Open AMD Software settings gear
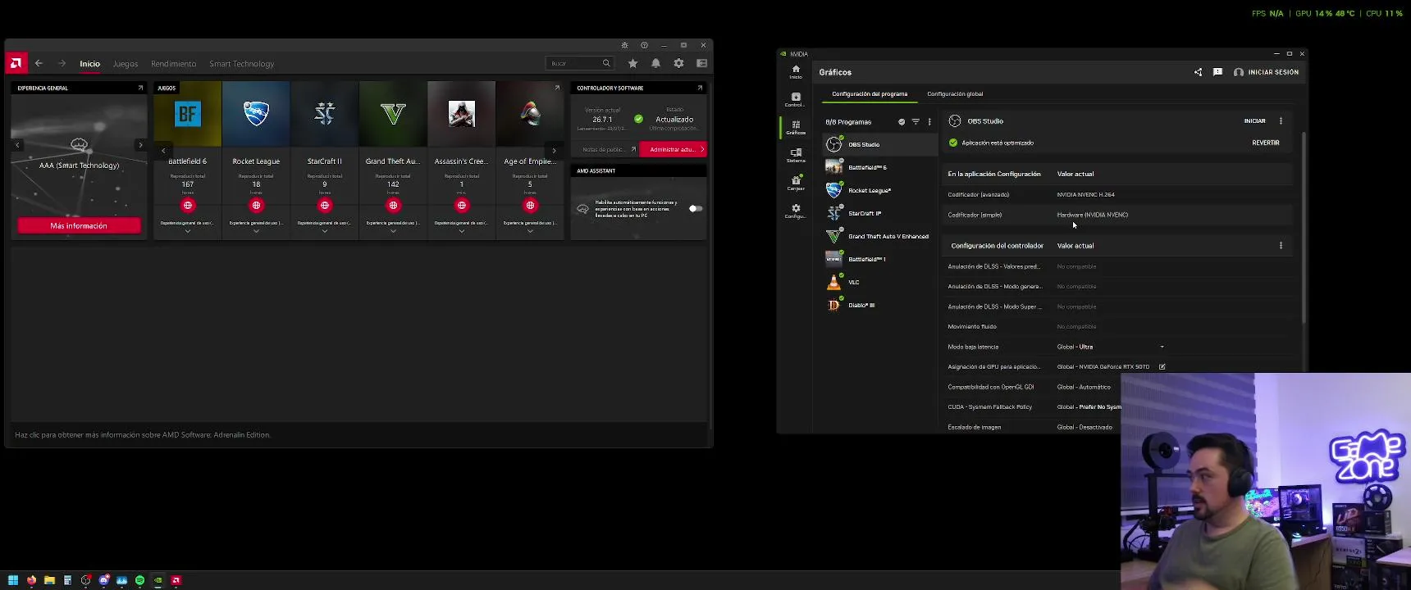 pos(678,63)
